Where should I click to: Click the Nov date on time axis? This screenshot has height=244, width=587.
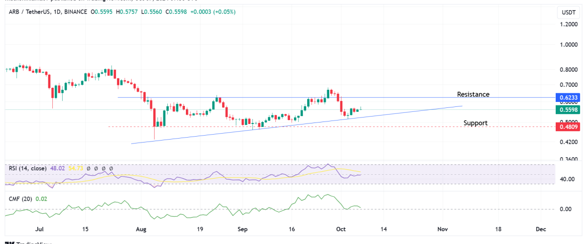click(442, 228)
